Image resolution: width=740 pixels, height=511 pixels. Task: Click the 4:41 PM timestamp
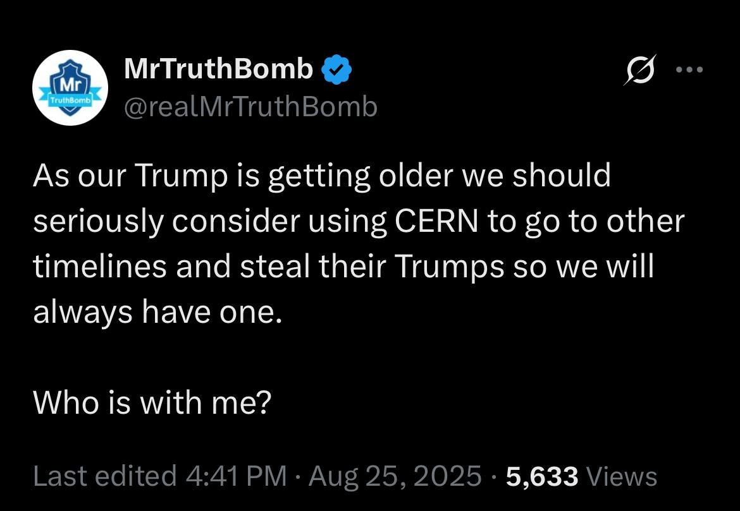click(x=237, y=476)
